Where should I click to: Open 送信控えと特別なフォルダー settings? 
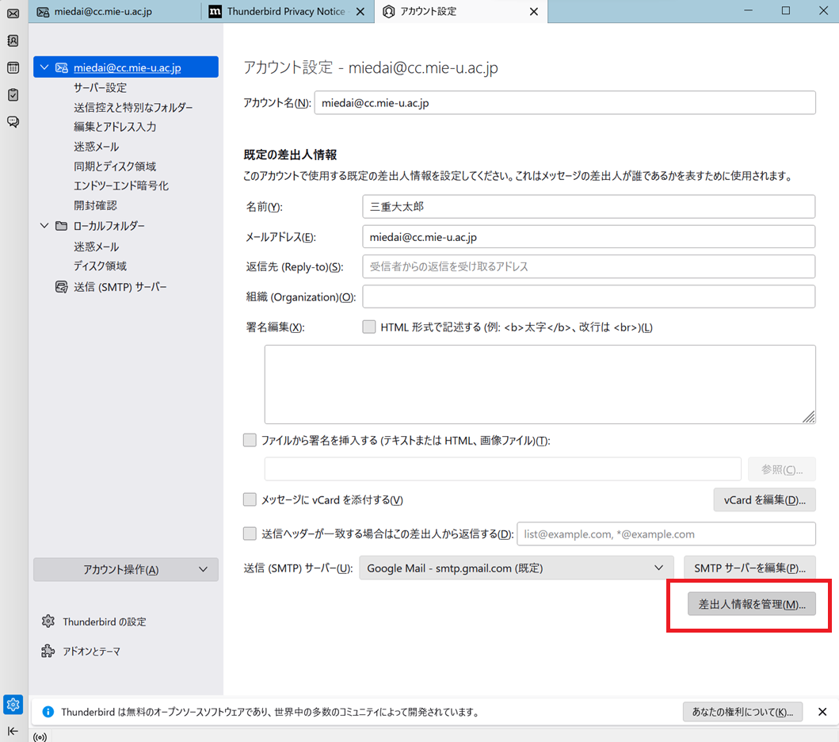tap(132, 107)
